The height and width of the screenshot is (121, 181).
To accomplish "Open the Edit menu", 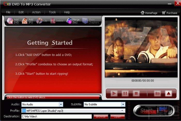I will pos(21,12).
